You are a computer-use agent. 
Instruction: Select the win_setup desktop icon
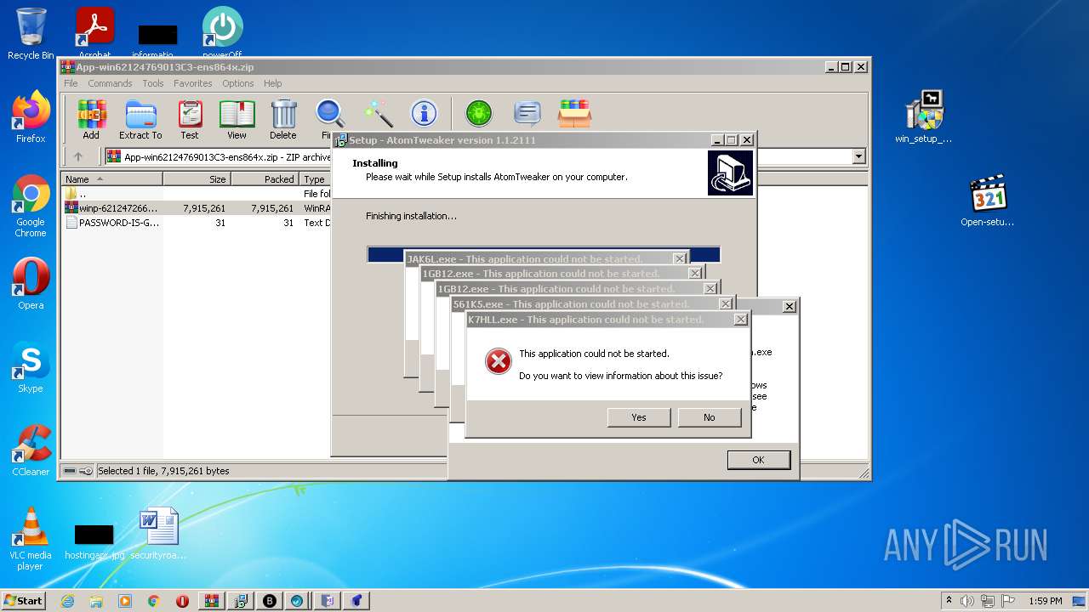[x=924, y=116]
